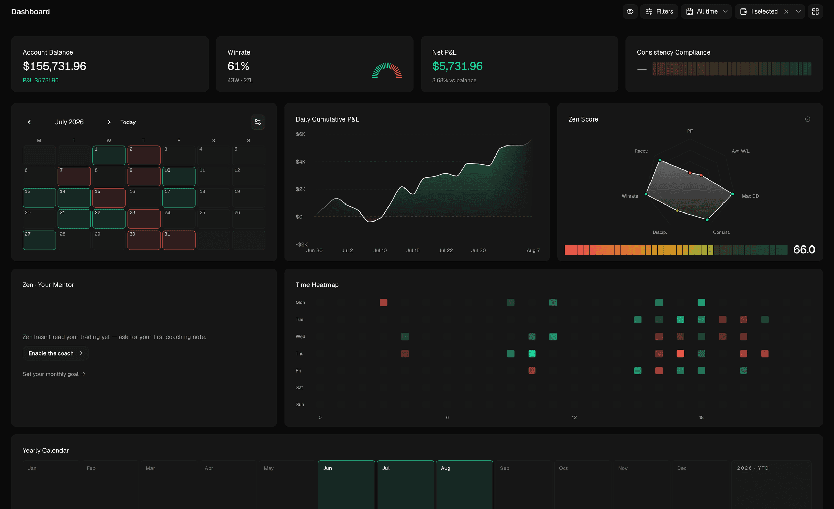Select July 10 winning day cell
Screen dimensions: 834x509
[179, 176]
